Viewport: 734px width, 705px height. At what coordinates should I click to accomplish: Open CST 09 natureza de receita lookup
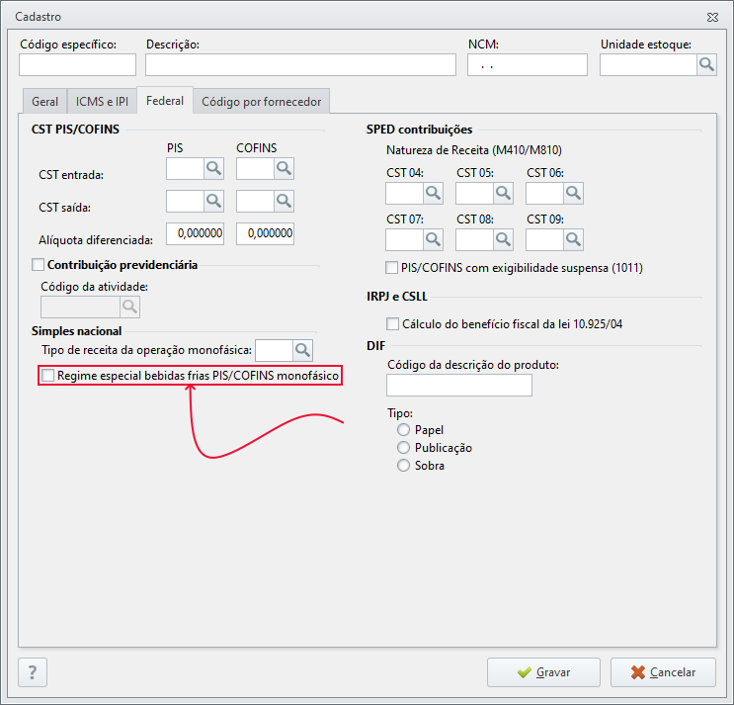[573, 240]
